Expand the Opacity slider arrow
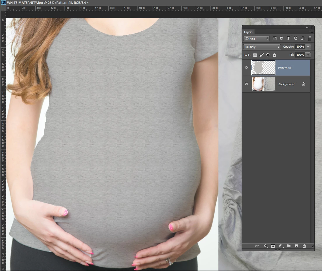322x271 pixels. point(308,47)
